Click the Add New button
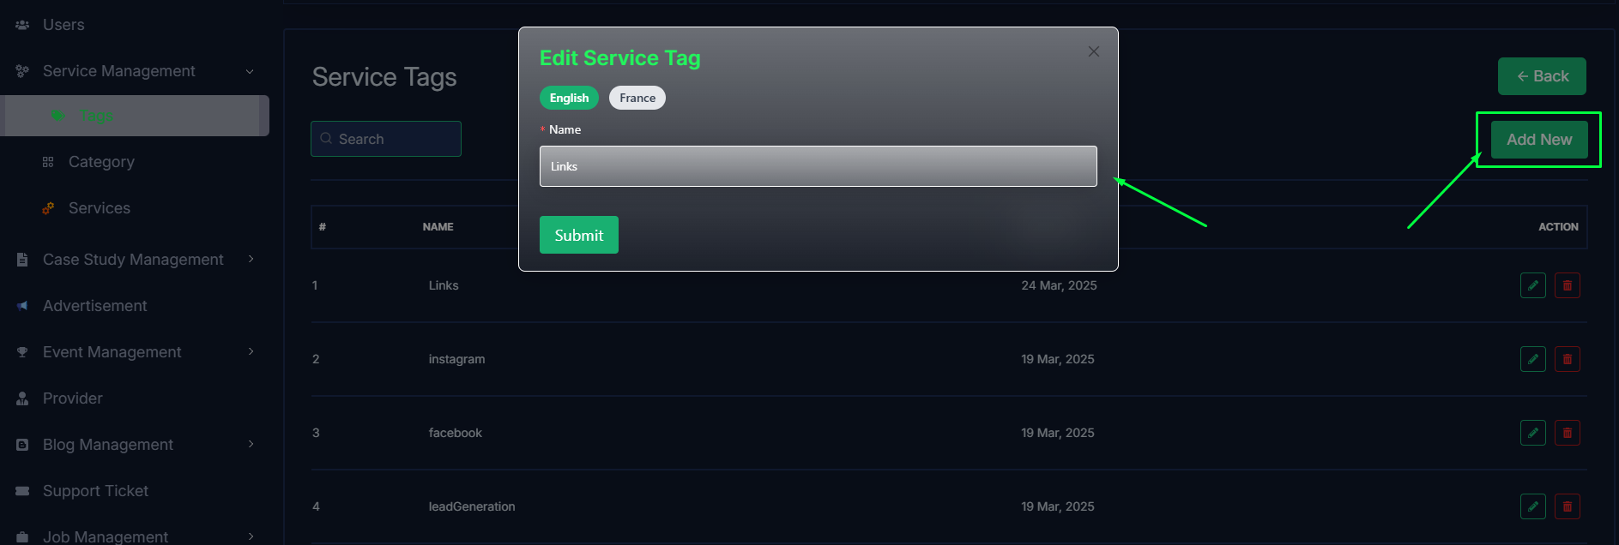 tap(1539, 140)
